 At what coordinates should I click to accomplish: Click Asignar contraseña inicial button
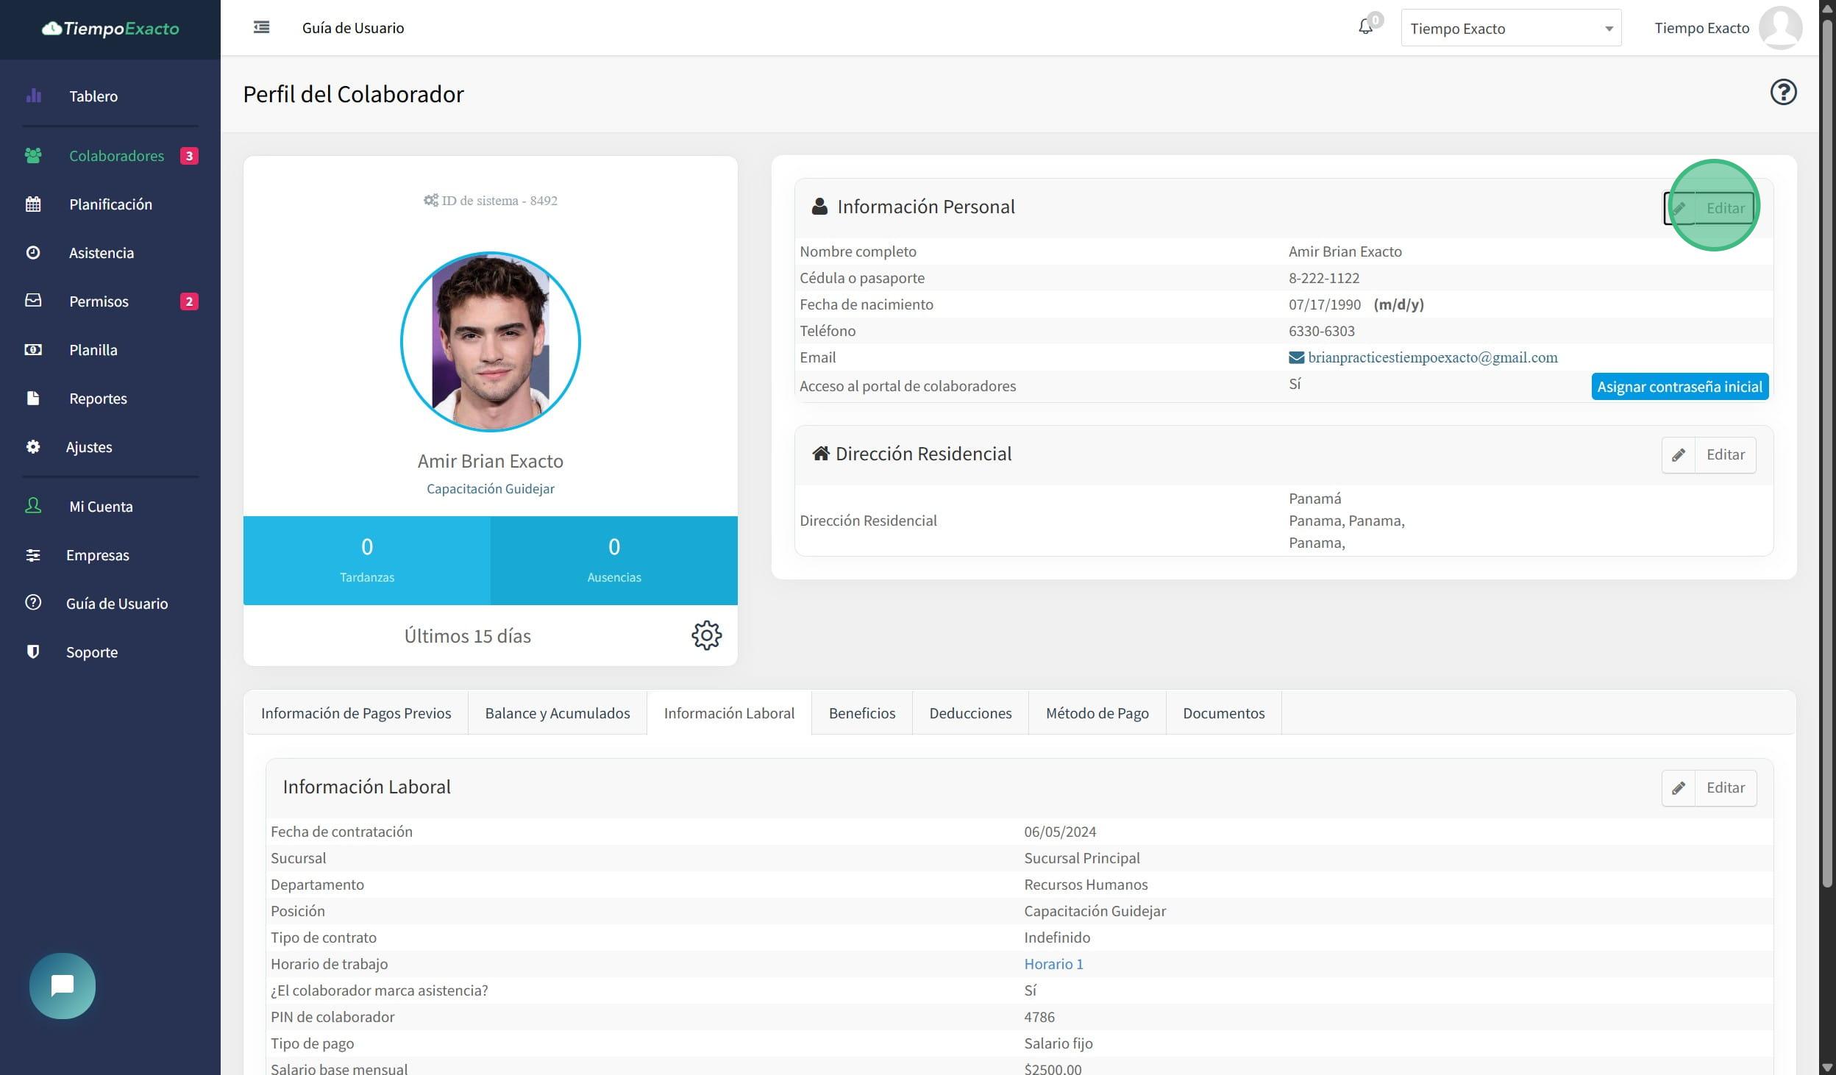1679,387
